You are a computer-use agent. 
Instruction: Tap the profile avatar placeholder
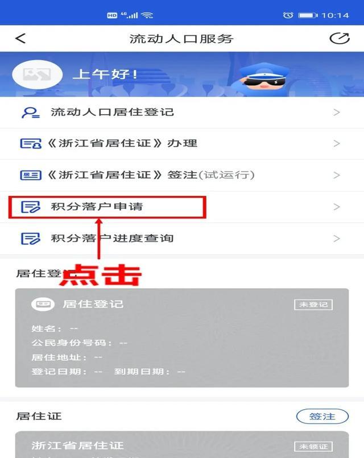[38, 74]
